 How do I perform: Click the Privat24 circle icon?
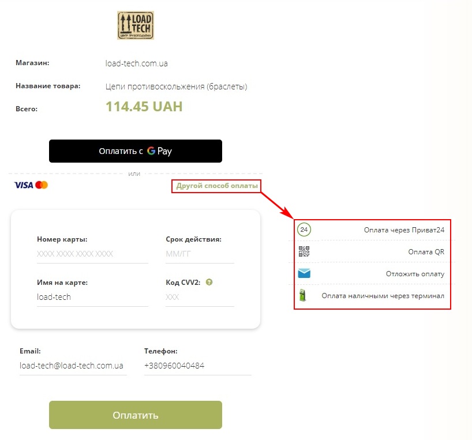click(x=304, y=230)
